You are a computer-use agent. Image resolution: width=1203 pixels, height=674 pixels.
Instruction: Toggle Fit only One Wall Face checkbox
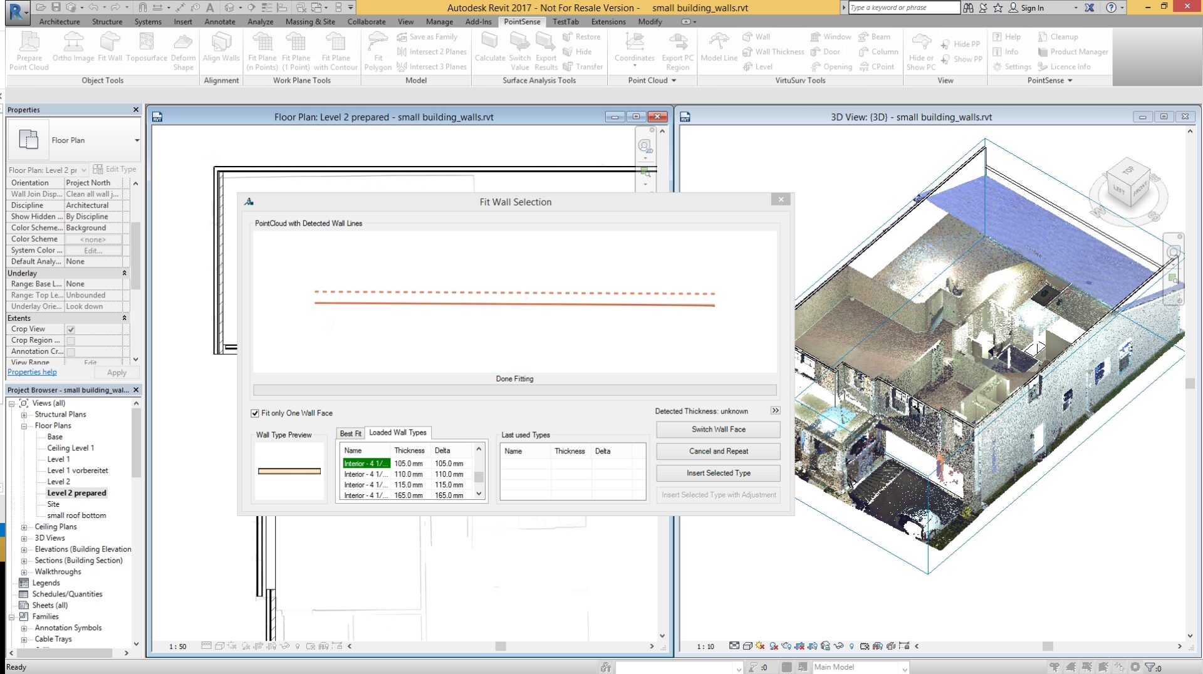click(x=255, y=413)
